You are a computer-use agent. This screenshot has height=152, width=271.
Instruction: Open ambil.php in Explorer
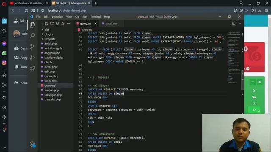[x=50, y=43]
